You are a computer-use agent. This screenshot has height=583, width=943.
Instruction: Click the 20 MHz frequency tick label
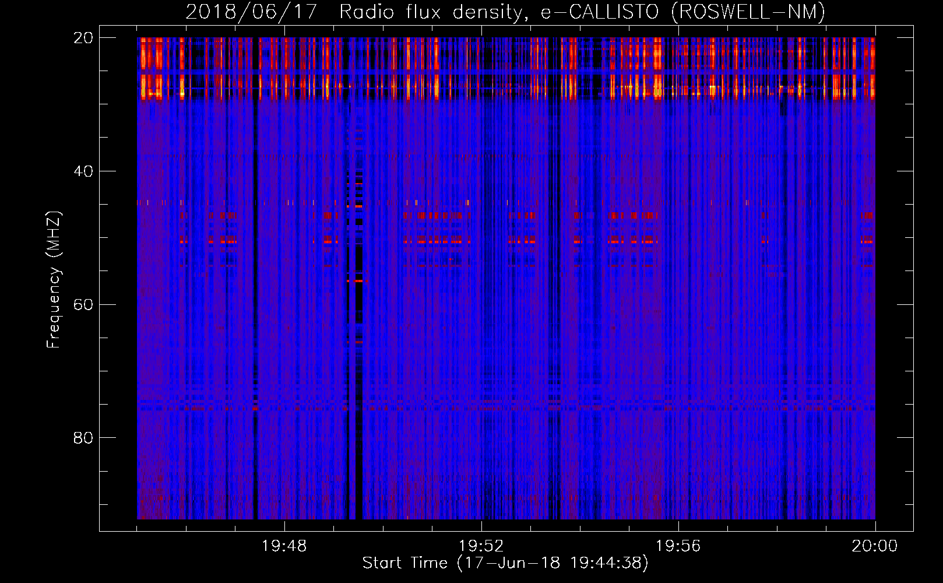point(83,38)
